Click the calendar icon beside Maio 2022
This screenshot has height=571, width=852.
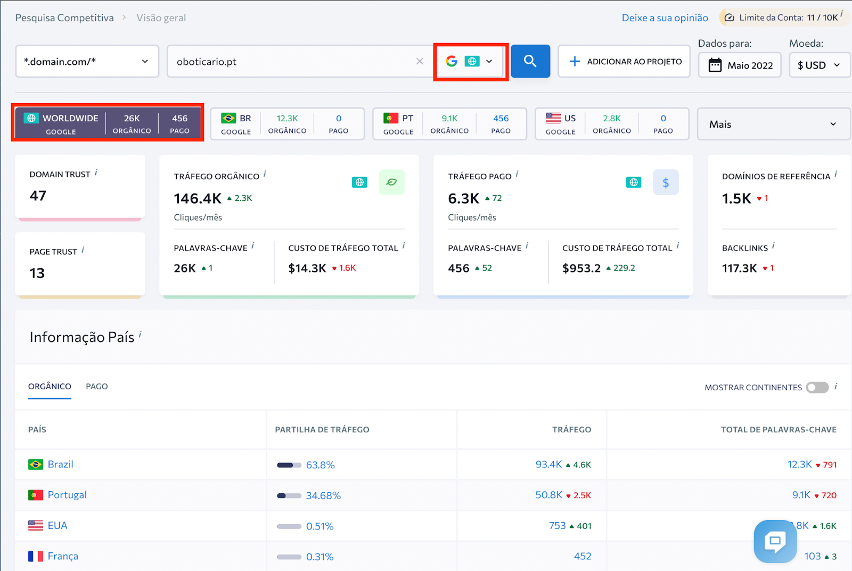(x=715, y=65)
